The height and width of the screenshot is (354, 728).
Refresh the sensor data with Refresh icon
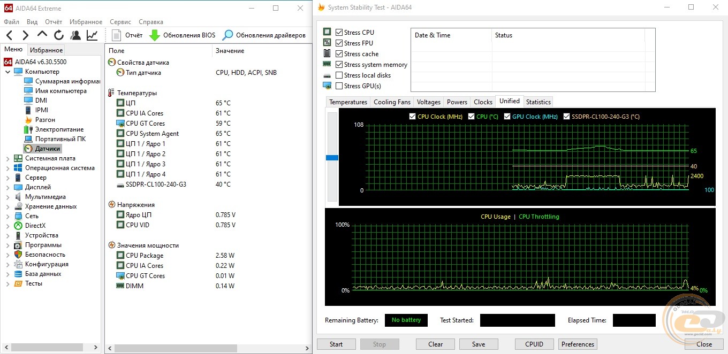pyautogui.click(x=59, y=35)
